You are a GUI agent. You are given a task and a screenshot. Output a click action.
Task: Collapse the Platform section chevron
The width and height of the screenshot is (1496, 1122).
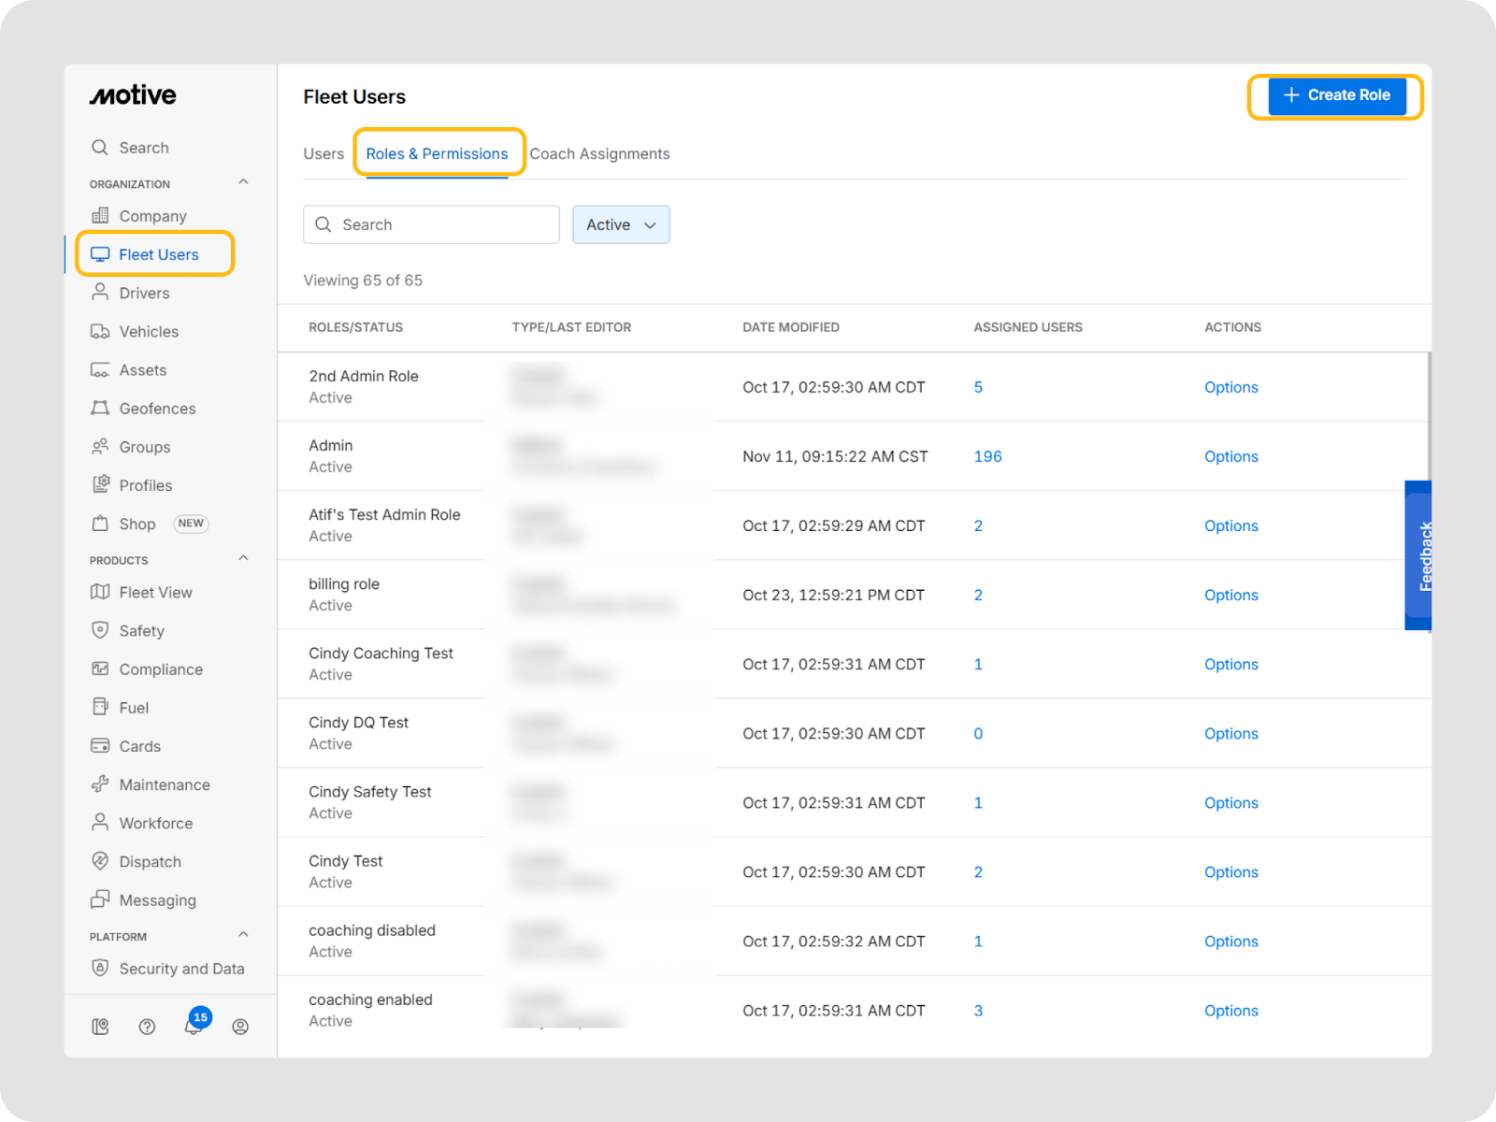243,935
